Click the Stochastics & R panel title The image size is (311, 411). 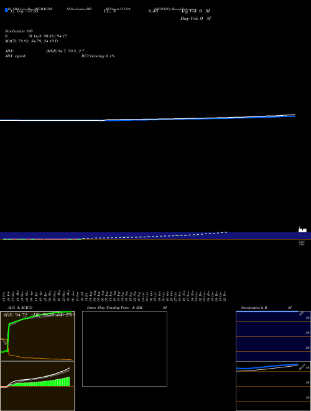[x=254, y=308]
